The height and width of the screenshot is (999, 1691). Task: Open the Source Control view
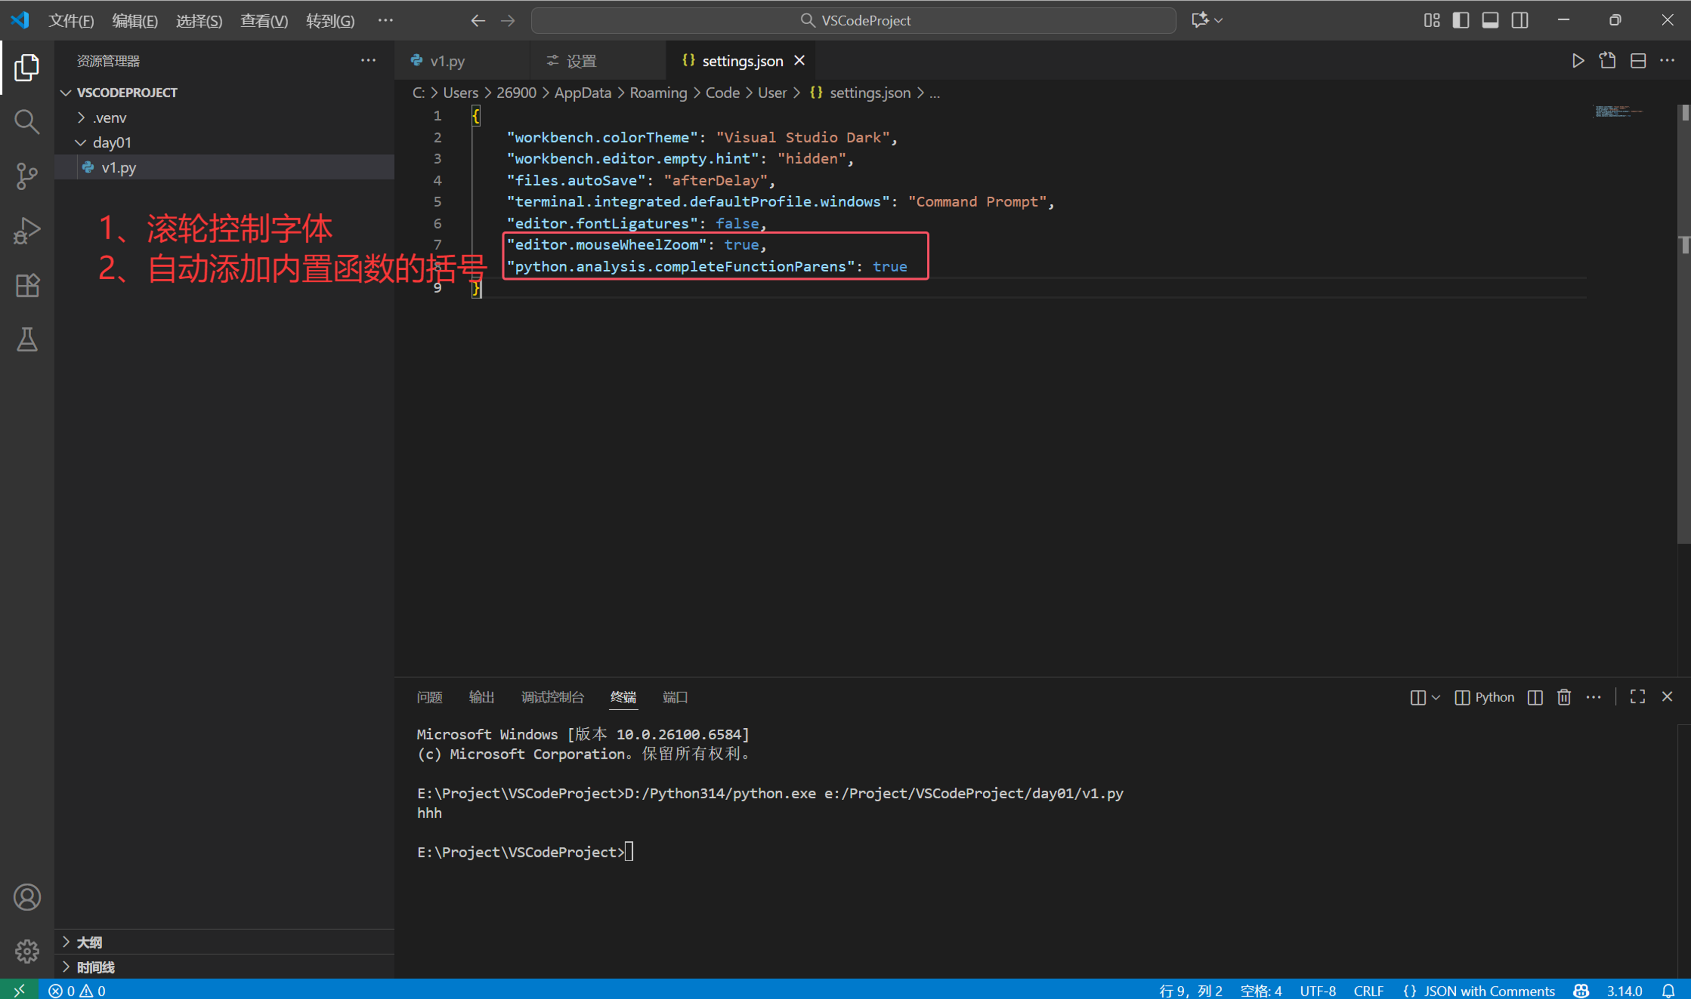(x=26, y=176)
